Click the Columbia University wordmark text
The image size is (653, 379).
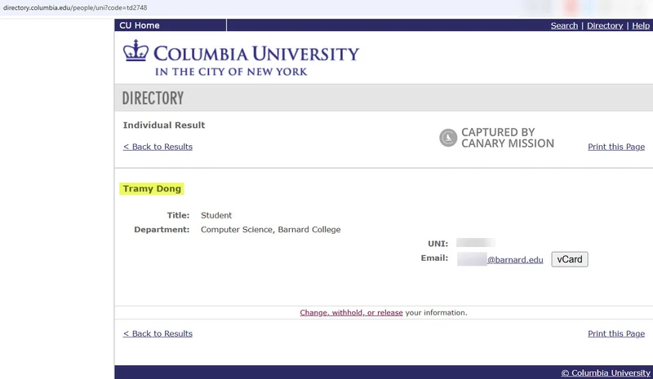point(256,54)
